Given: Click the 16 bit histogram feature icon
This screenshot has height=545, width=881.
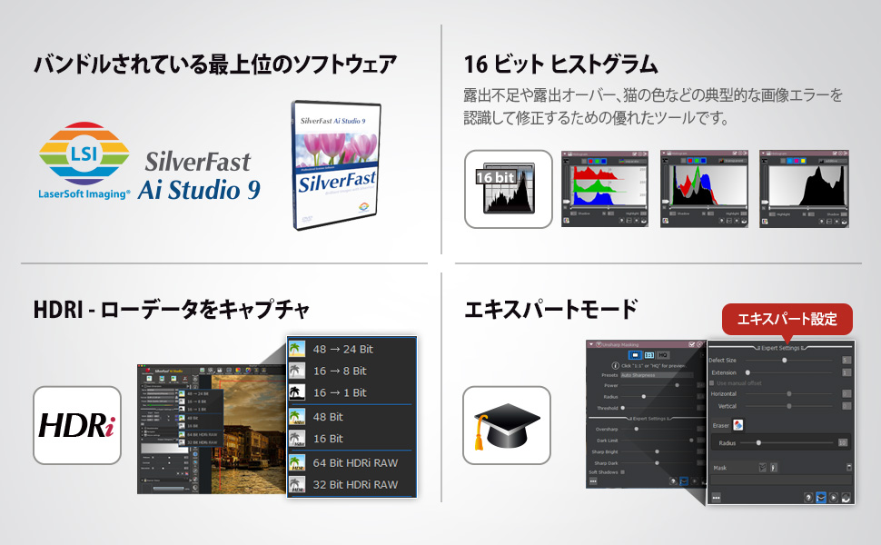Looking at the screenshot, I should point(509,189).
